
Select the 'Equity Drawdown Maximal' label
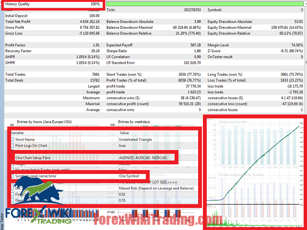tap(229, 27)
